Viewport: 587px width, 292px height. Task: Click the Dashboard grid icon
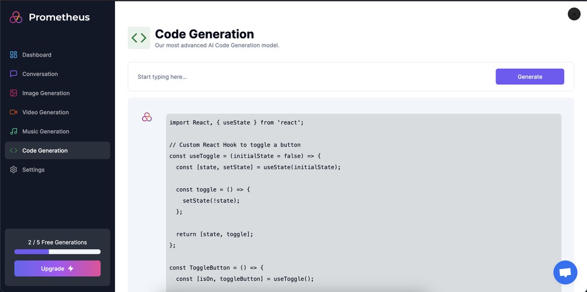point(14,55)
